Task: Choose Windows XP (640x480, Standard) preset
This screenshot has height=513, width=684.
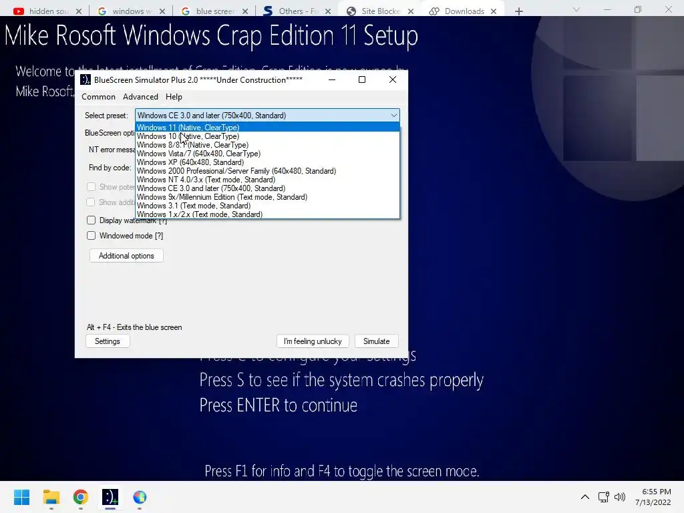Action: click(x=267, y=162)
